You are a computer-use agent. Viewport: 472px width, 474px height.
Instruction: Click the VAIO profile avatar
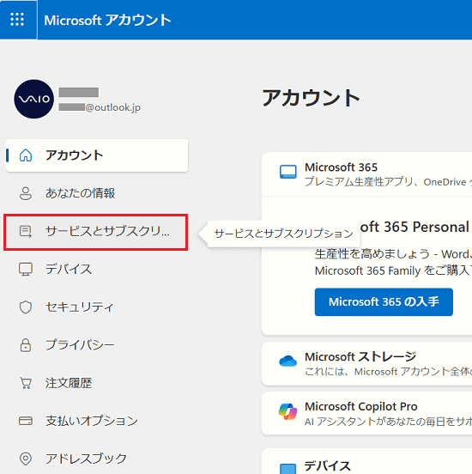33,99
